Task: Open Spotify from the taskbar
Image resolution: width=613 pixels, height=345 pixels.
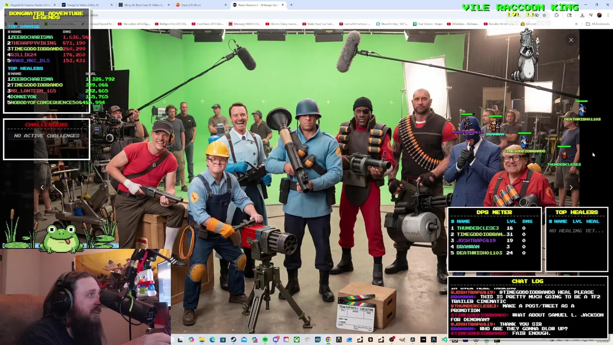Action: [x=265, y=340]
